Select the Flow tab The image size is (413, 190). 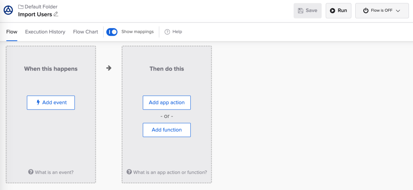(12, 32)
